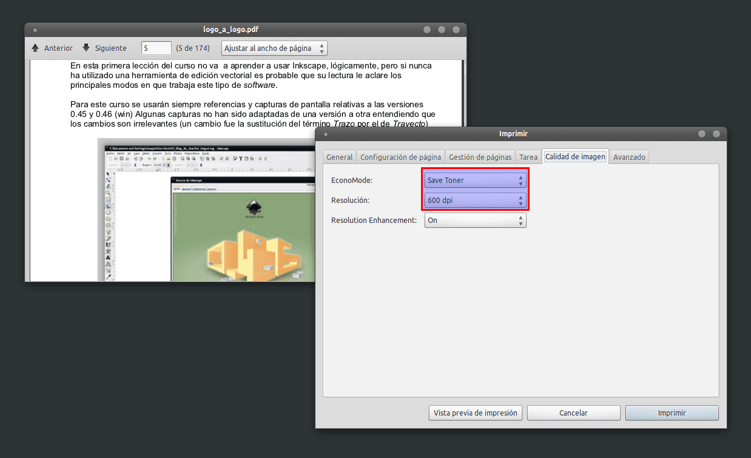Switch to the Configuración de página tab
This screenshot has height=458, width=751.
tap(401, 156)
